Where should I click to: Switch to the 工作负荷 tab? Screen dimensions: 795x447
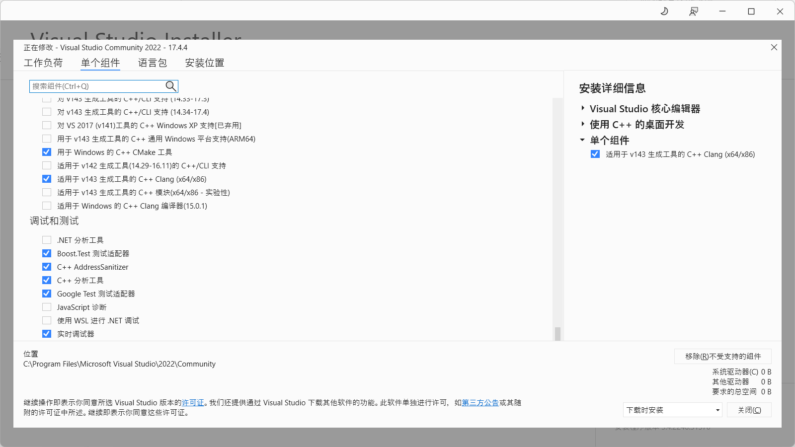coord(44,63)
